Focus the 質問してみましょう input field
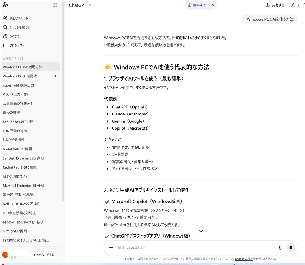The width and height of the screenshot is (305, 265). (194, 247)
